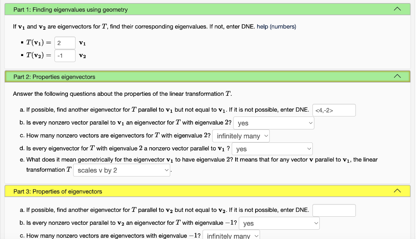Open the 'scales v by 2' dropdown in Part 2e

[x=121, y=170]
